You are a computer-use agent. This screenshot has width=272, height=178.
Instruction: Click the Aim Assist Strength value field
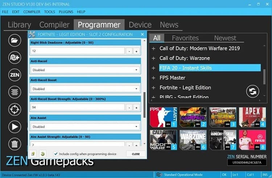click(x=78, y=144)
